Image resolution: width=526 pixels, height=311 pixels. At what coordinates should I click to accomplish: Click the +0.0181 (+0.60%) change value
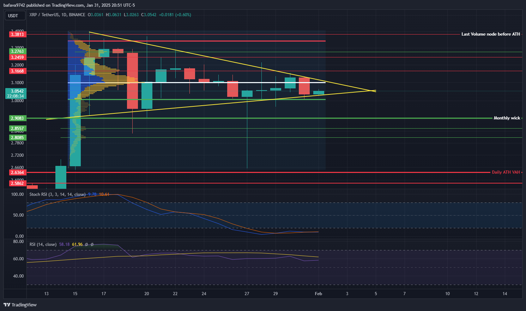point(175,15)
